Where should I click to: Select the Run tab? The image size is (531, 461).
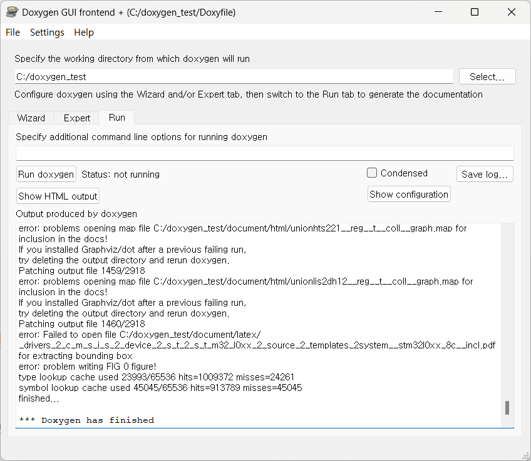[x=117, y=118]
